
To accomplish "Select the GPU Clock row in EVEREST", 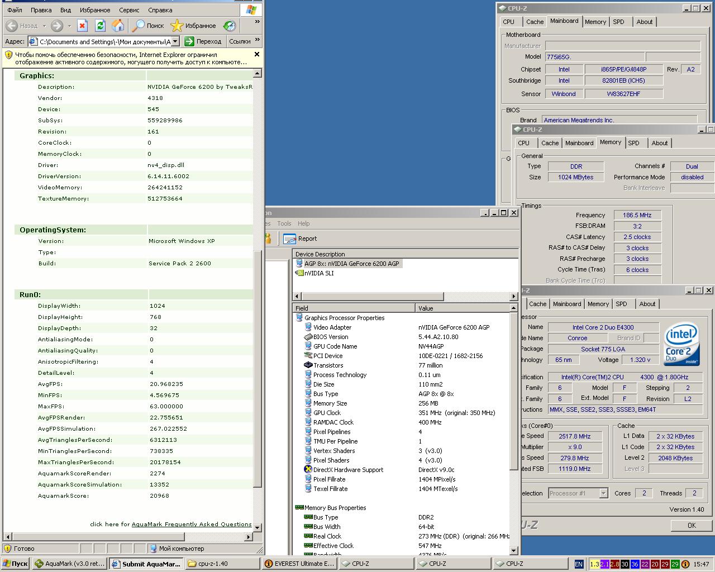I will pos(402,413).
